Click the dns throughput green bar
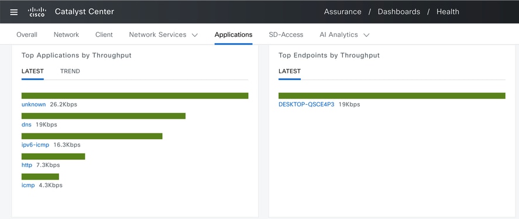 click(103, 116)
